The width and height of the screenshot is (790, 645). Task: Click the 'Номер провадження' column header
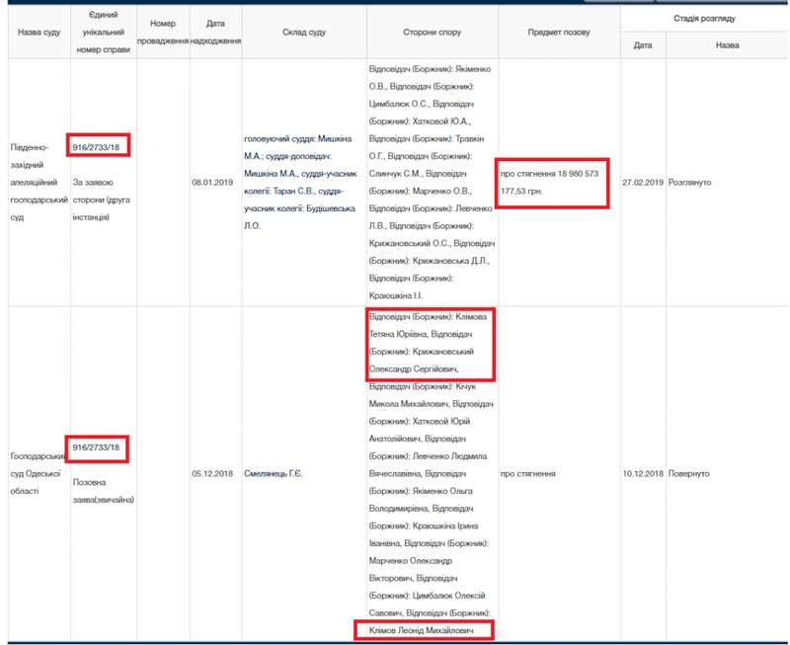163,33
